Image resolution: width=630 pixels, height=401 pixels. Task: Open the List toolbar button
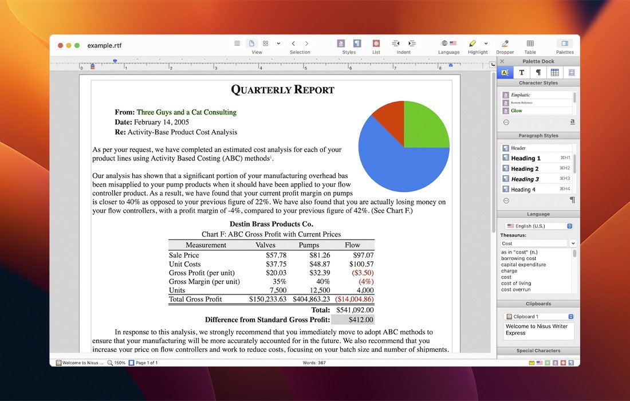coord(376,44)
